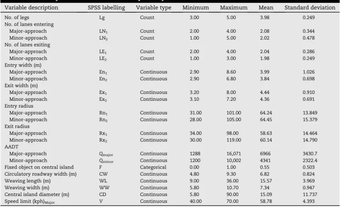Select the SPSS labelling column header
Image resolution: width=341 pixels, height=207 pixels.
click(x=106, y=8)
